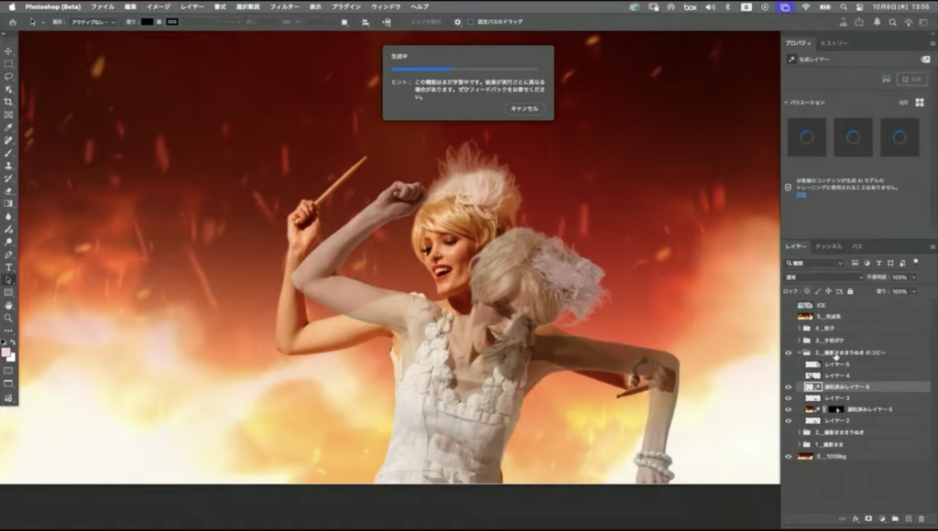The width and height of the screenshot is (938, 531).
Task: Select the Zoom tool in toolbar
Action: 8,318
